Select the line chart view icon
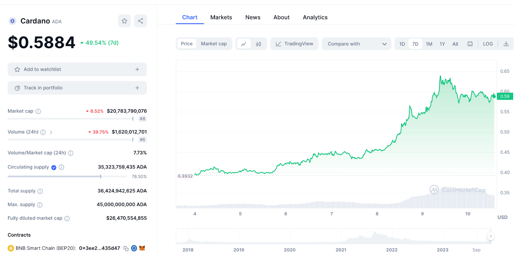This screenshot has width=515, height=255. click(x=244, y=44)
